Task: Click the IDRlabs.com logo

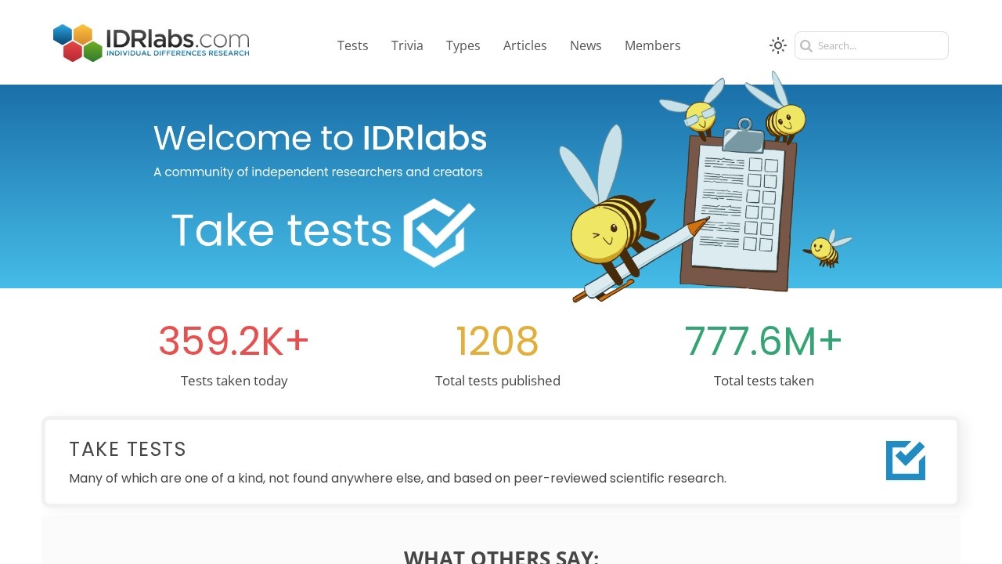Action: pyautogui.click(x=151, y=43)
